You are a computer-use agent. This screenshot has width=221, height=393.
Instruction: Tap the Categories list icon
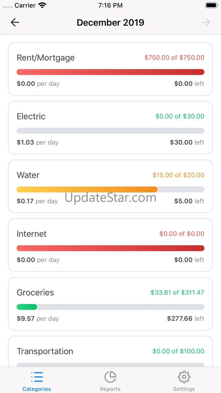(37, 377)
